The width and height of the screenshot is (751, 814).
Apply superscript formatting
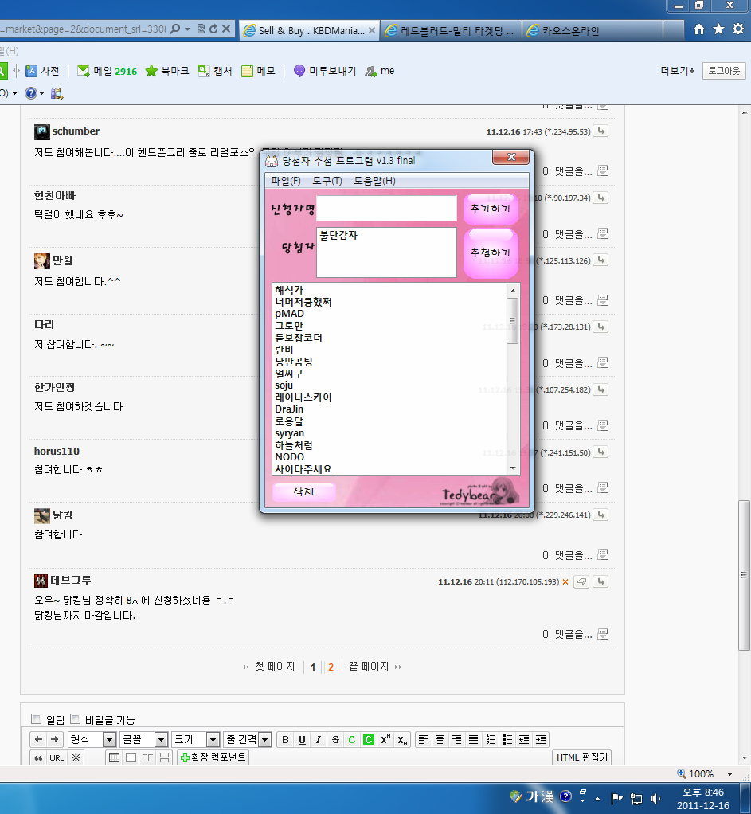385,739
